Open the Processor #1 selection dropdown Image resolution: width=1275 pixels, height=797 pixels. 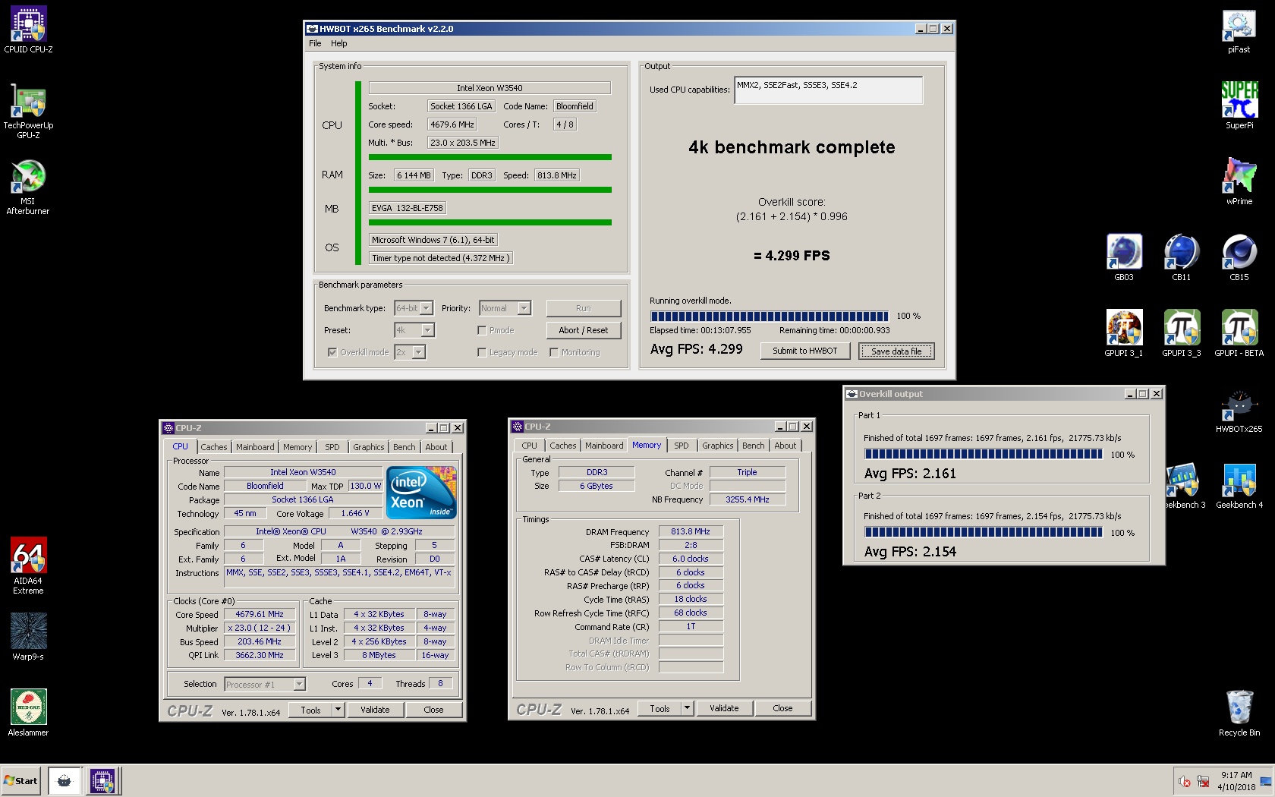[x=265, y=685]
